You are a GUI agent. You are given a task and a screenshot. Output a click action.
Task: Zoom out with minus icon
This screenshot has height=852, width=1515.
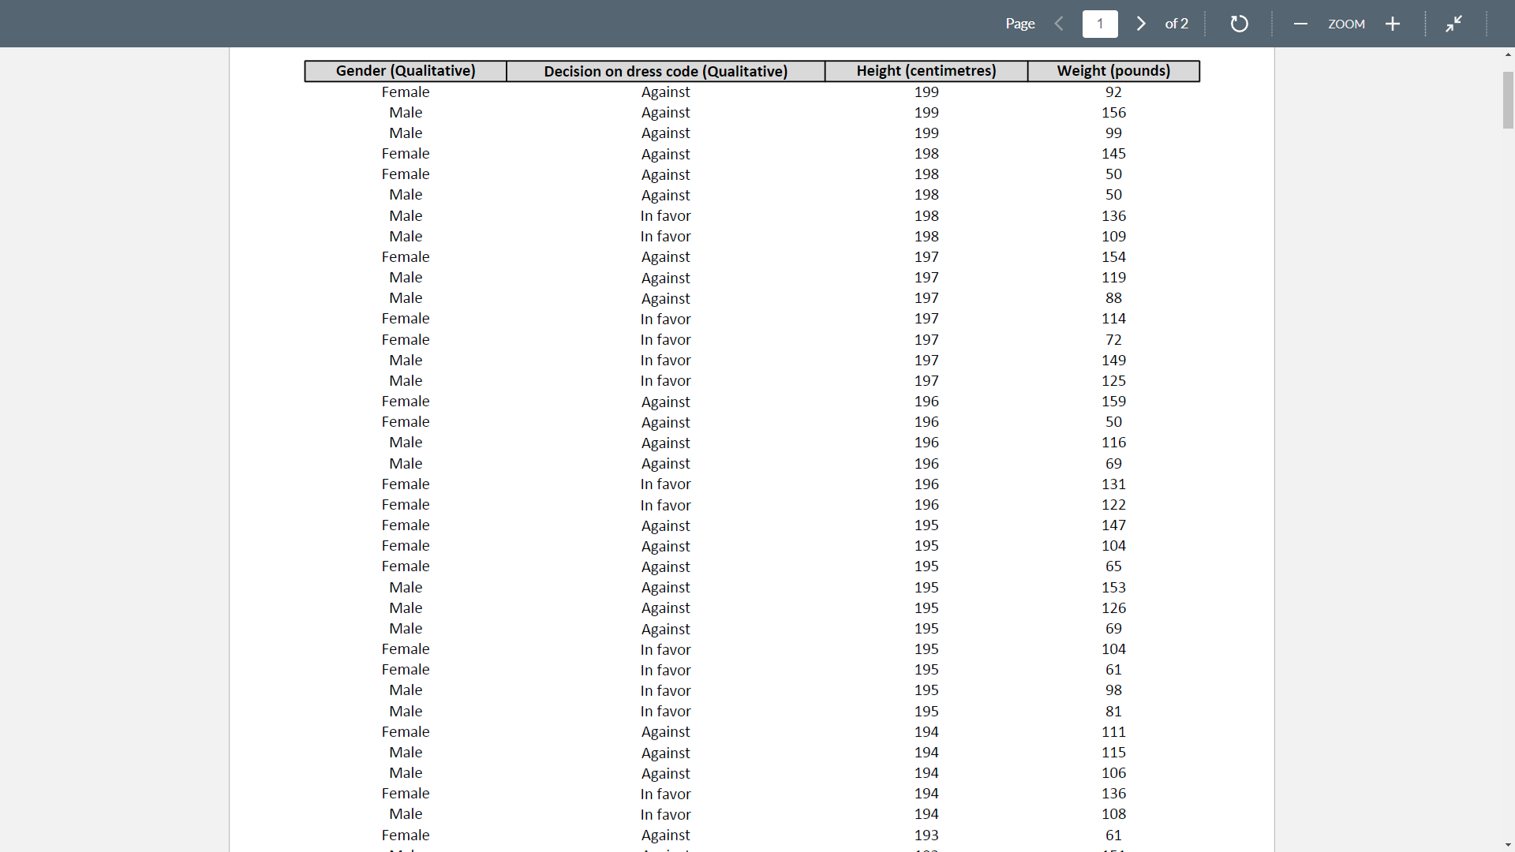coord(1300,24)
